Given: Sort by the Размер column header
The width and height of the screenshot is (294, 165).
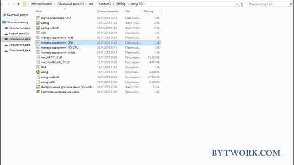Looking at the screenshot, I should point(149,11).
